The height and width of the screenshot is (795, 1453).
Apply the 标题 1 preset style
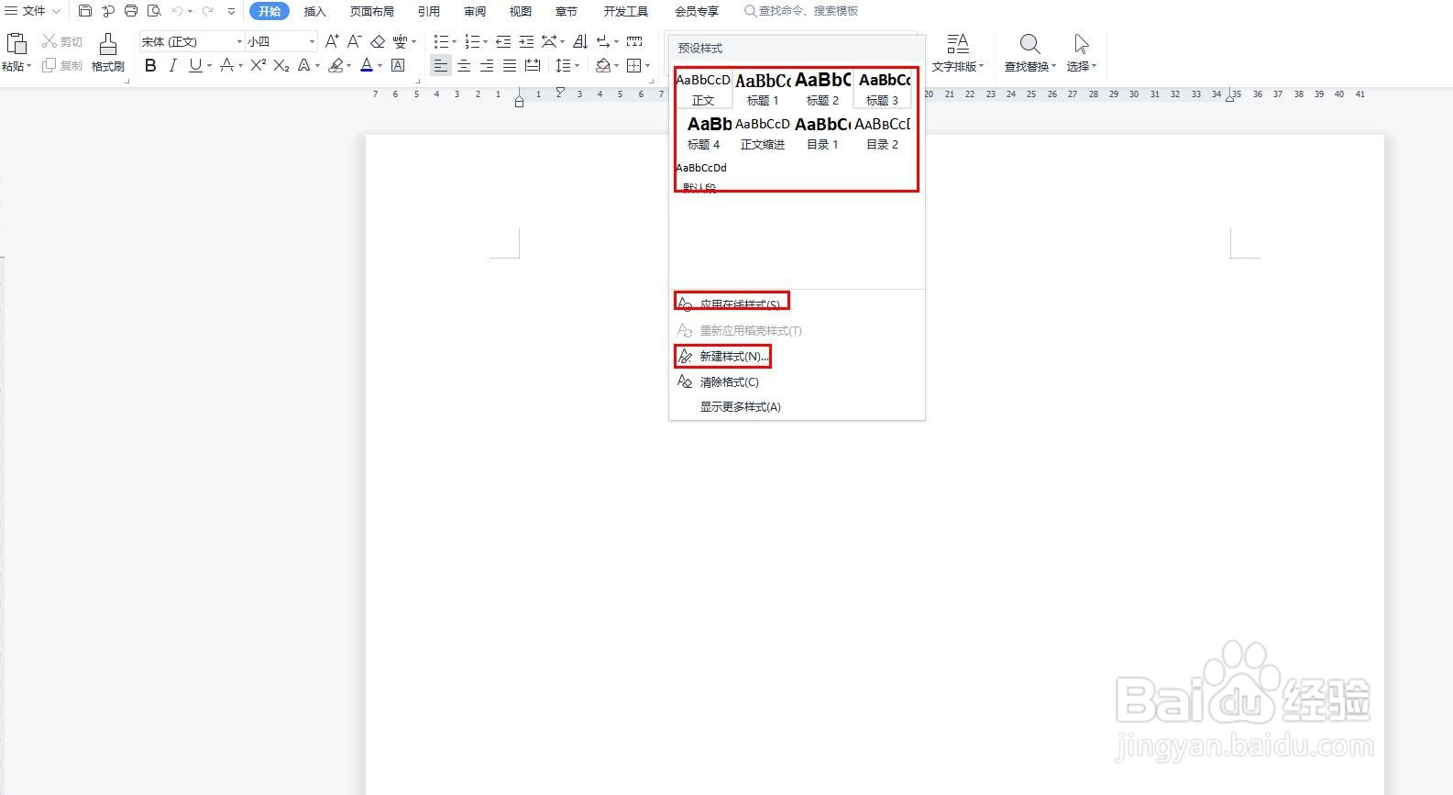tap(763, 89)
